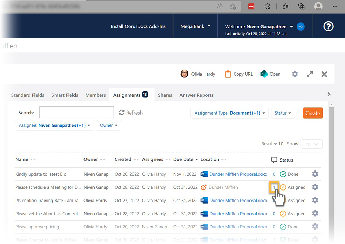Open the Assignment Type filter dropdown

(x=229, y=113)
